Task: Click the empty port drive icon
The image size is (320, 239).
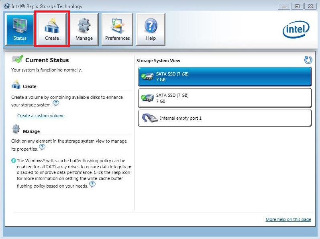Action: [150, 118]
